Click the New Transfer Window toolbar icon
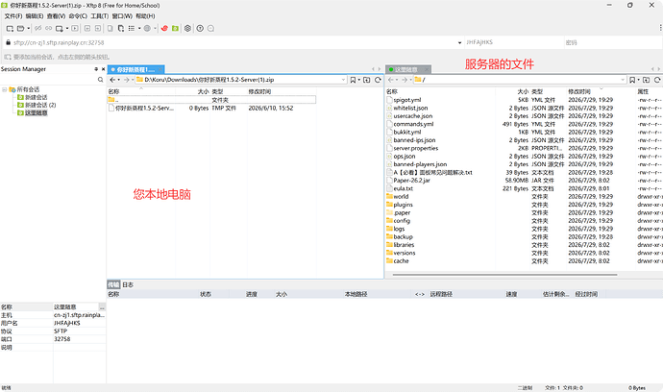This screenshot has height=392, width=663. pyautogui.click(x=60, y=28)
